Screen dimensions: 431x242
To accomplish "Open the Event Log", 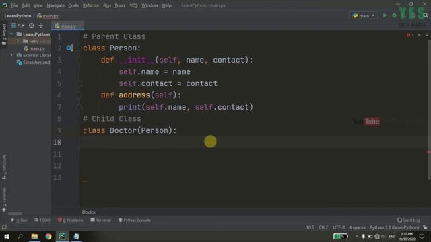I will click(409, 220).
